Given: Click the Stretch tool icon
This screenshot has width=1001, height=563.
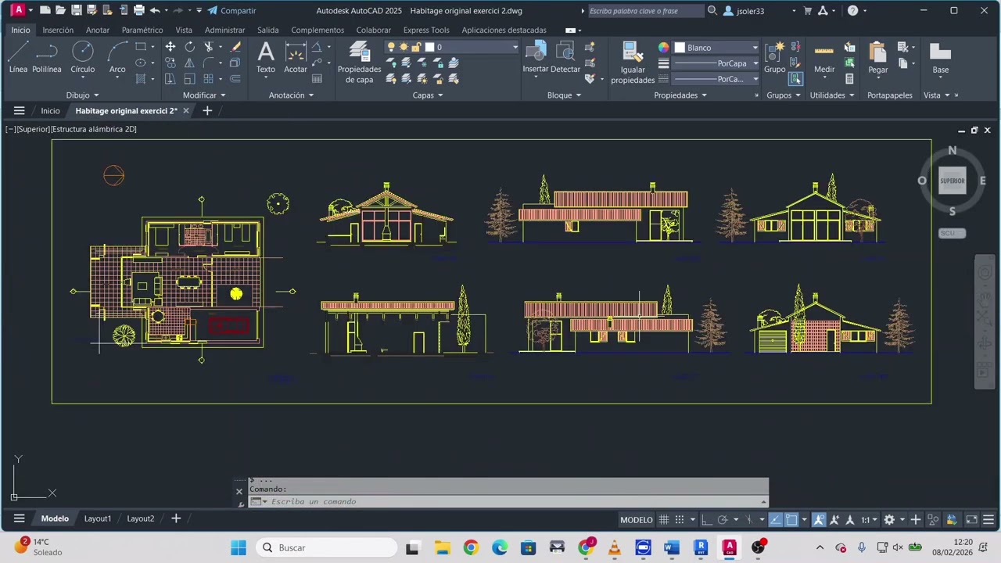Looking at the screenshot, I should click(170, 79).
